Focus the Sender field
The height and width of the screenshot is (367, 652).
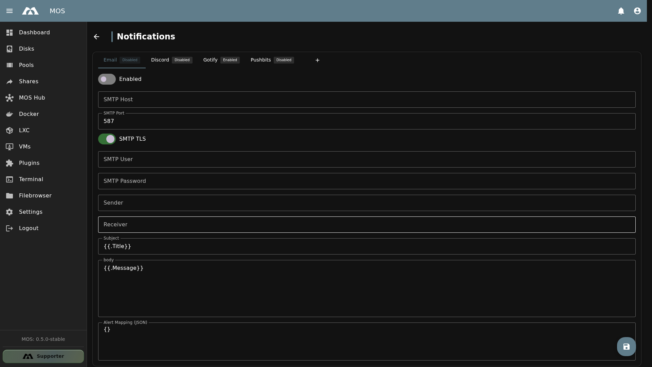(367, 203)
